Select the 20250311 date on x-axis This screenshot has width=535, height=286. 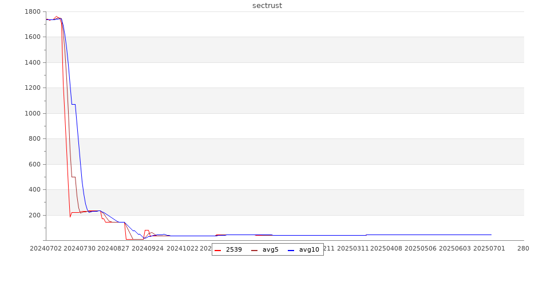click(x=352, y=248)
